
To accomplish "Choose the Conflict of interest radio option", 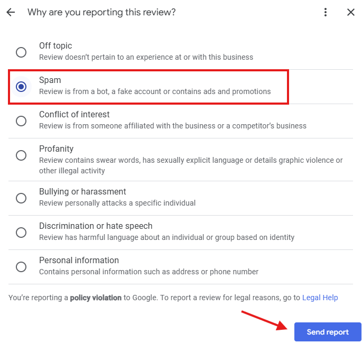I will [x=21, y=121].
